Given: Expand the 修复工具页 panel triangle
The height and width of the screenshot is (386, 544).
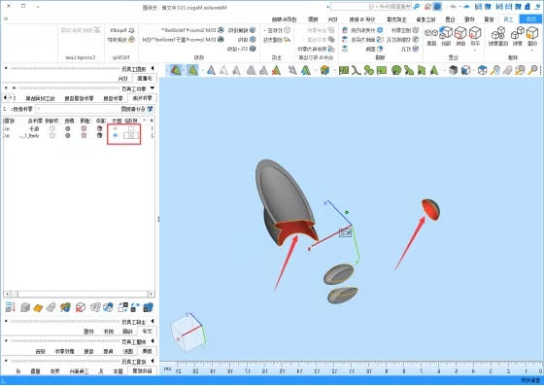Looking at the screenshot, I should pos(153,362).
